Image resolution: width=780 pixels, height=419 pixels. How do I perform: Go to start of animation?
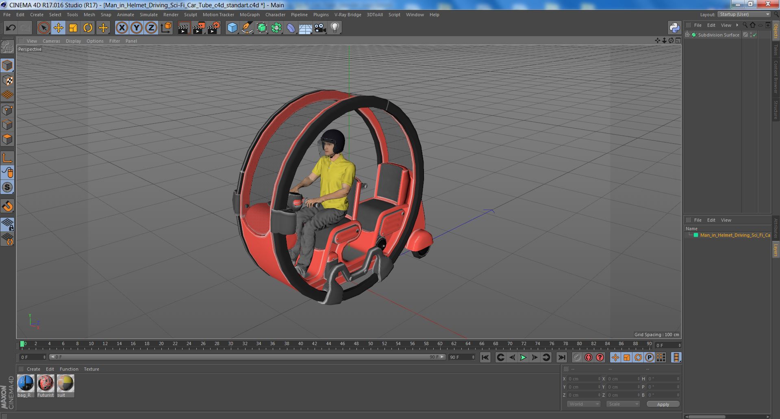485,357
